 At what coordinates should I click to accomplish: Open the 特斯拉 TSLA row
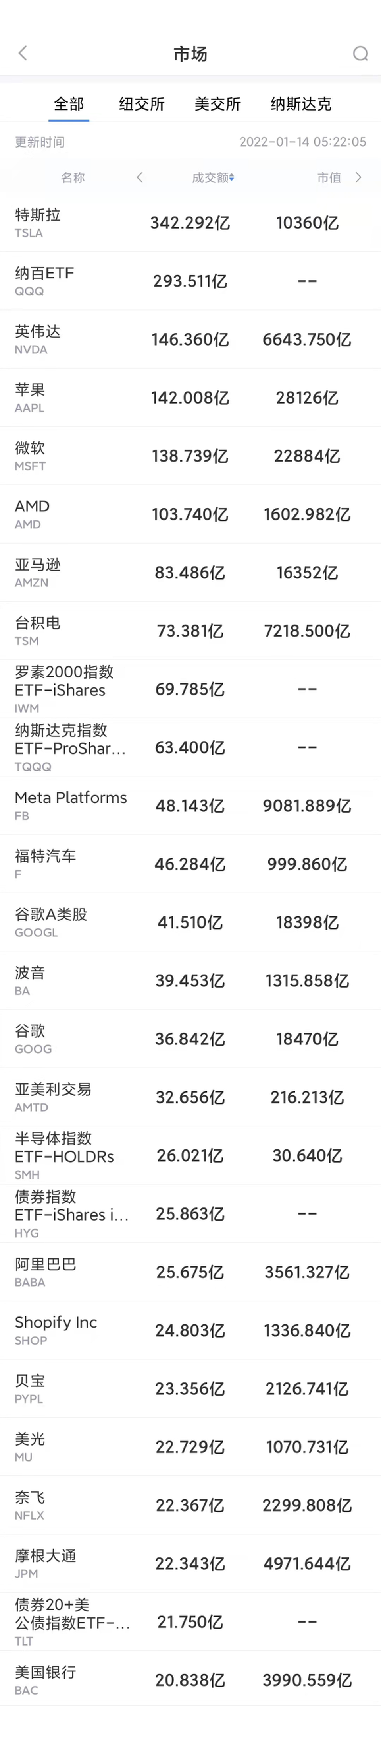190,223
